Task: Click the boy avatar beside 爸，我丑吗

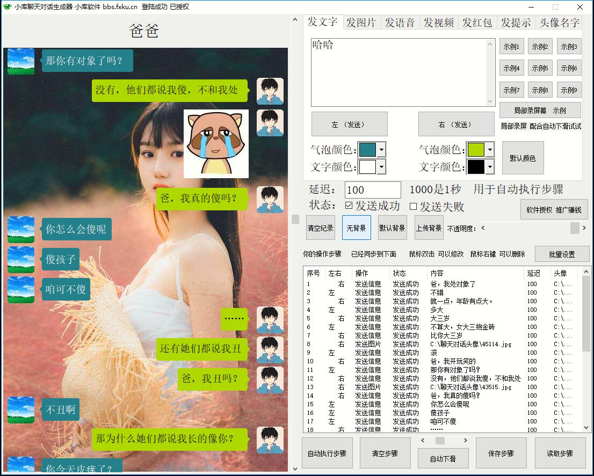Action: 270,379
